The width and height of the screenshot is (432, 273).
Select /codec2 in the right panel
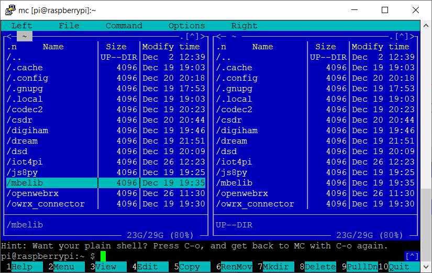[315, 110]
